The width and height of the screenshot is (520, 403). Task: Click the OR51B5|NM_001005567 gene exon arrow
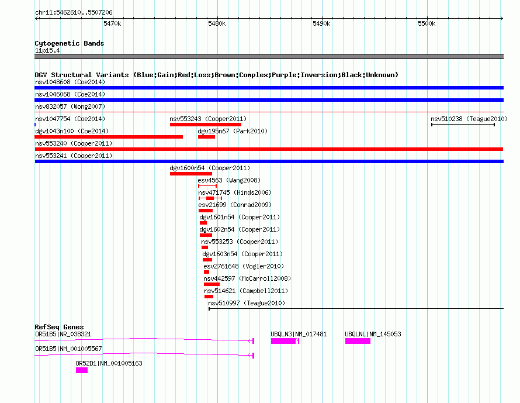point(251,355)
